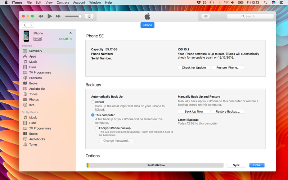Click the Back Up Now button

194,112
